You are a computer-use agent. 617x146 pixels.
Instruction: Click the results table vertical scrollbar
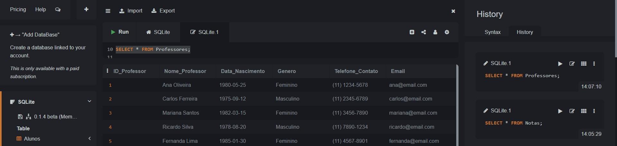pos(457,105)
